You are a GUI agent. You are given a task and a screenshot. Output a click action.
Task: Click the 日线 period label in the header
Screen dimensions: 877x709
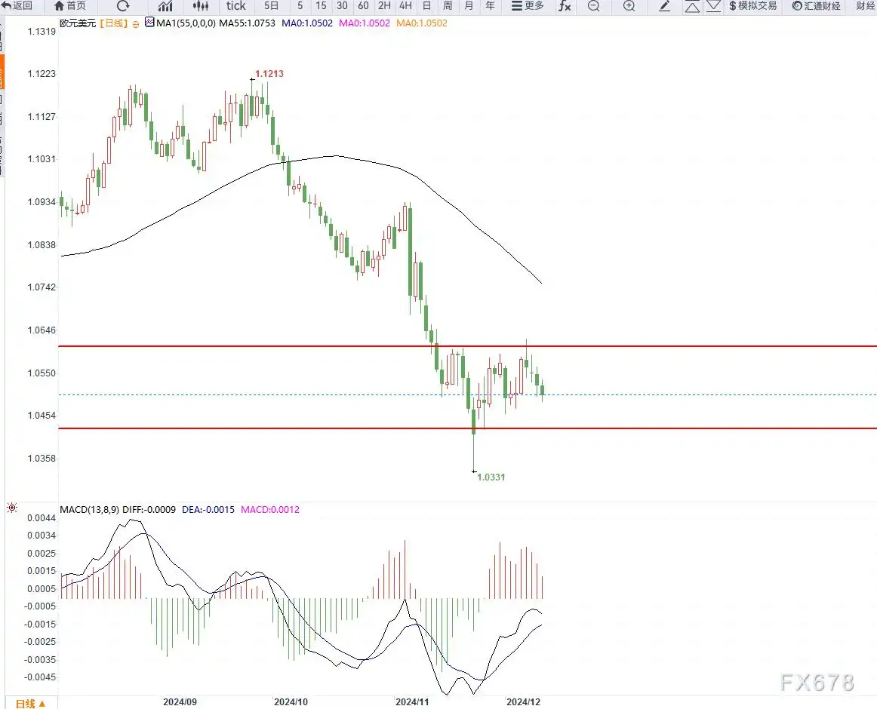114,23
